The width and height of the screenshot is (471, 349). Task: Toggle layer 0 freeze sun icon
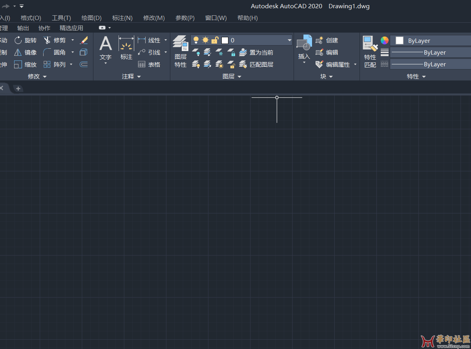(205, 40)
